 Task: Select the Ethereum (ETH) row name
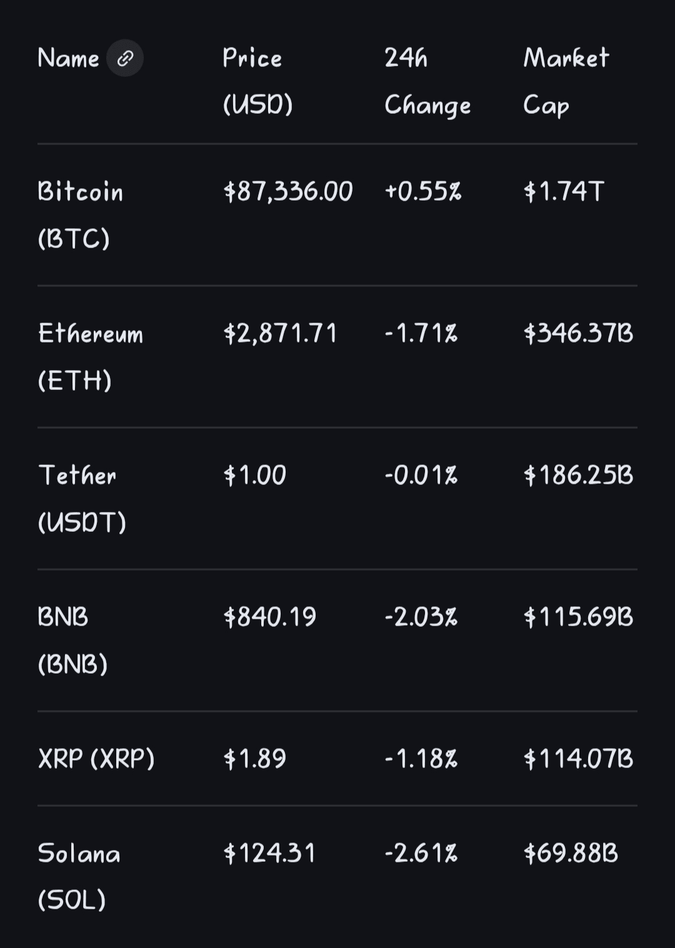click(x=90, y=356)
